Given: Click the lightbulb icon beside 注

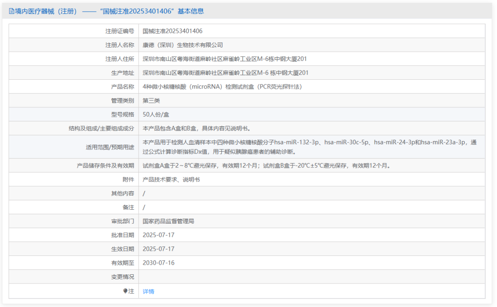Looking at the screenshot, I should 125,291.
